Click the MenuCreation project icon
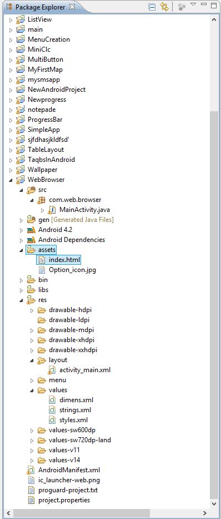The image size is (221, 519). click(21, 39)
